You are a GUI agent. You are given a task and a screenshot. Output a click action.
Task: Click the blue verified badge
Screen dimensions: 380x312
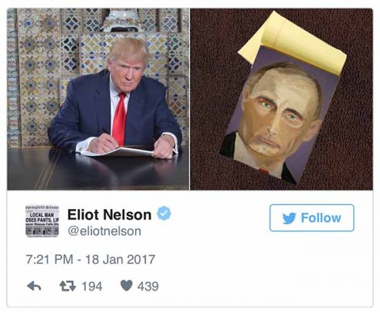click(164, 213)
